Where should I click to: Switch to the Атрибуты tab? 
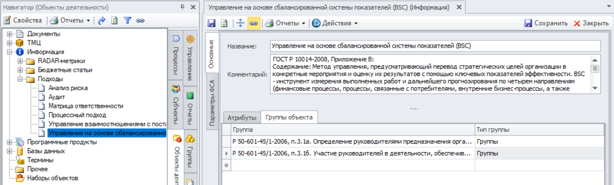pyautogui.click(x=242, y=118)
